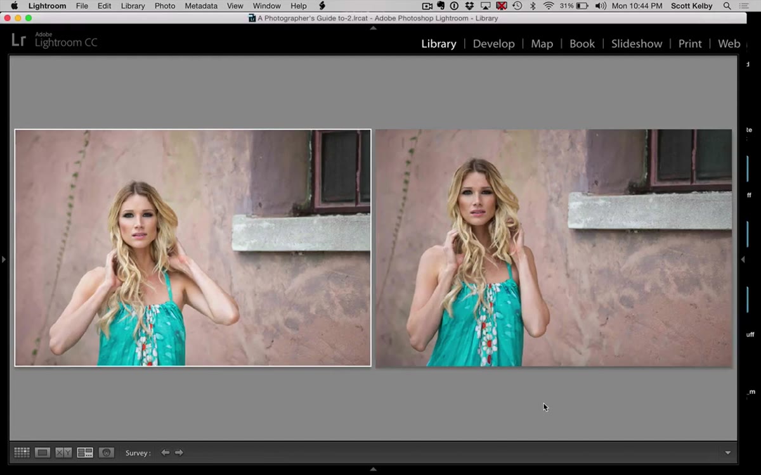This screenshot has width=761, height=475.
Task: Open the Map module
Action: click(542, 44)
